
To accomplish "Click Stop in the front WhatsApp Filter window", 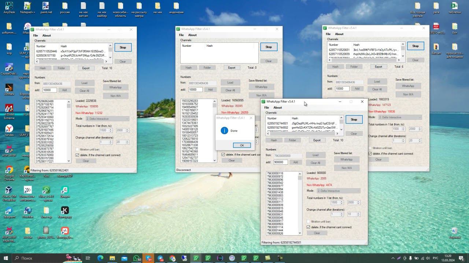I will click(354, 119).
